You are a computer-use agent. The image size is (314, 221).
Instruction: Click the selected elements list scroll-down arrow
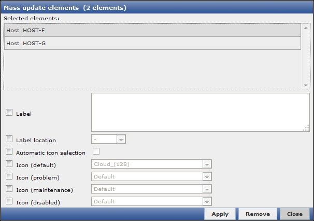[306, 85]
